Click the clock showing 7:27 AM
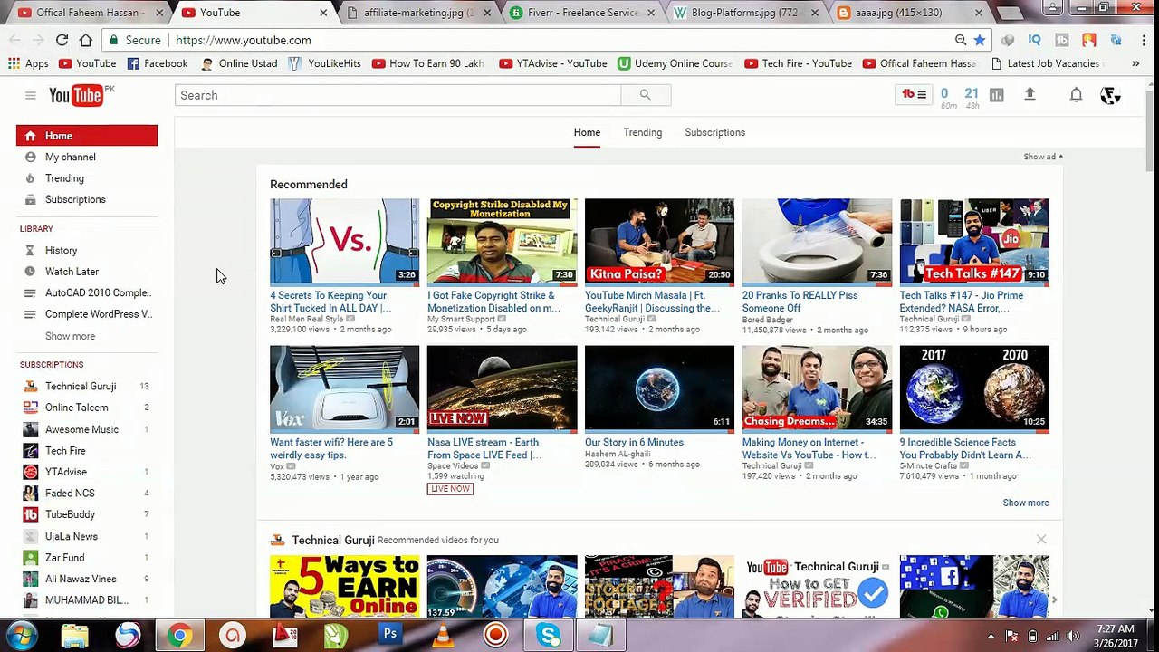 coord(1114,628)
